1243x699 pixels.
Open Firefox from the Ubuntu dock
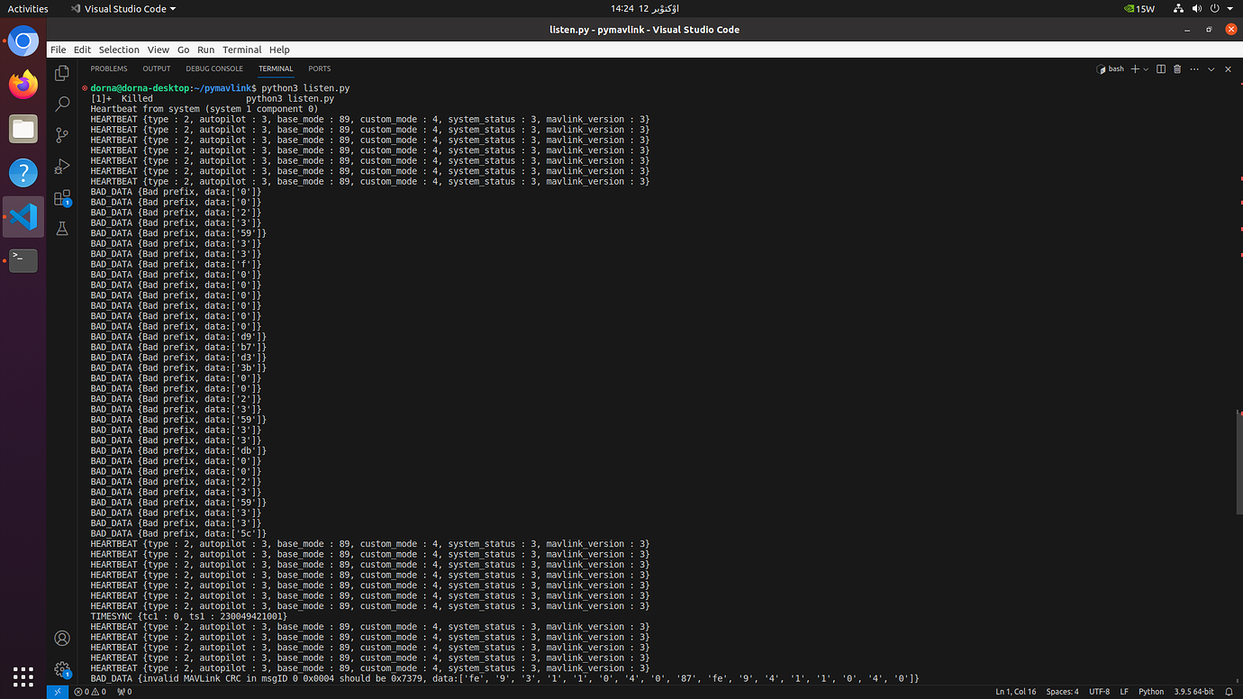click(x=22, y=85)
